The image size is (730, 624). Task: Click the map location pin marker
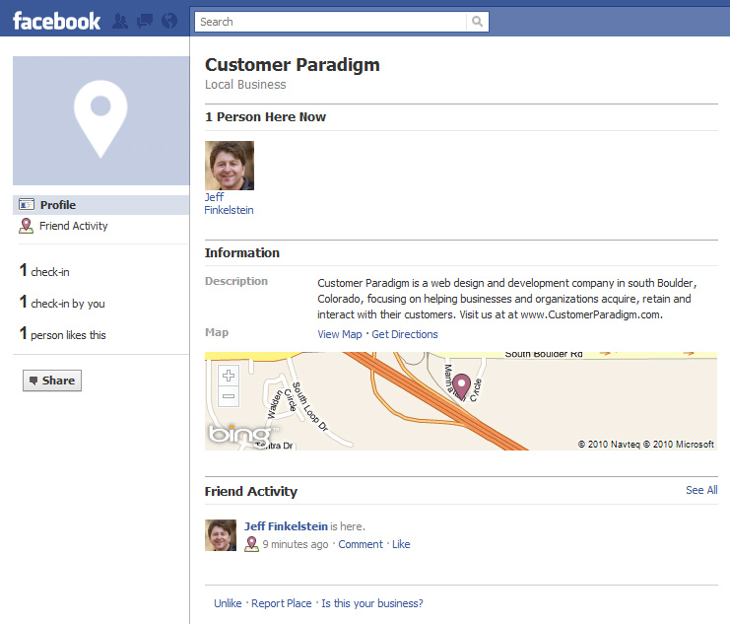pyautogui.click(x=461, y=386)
